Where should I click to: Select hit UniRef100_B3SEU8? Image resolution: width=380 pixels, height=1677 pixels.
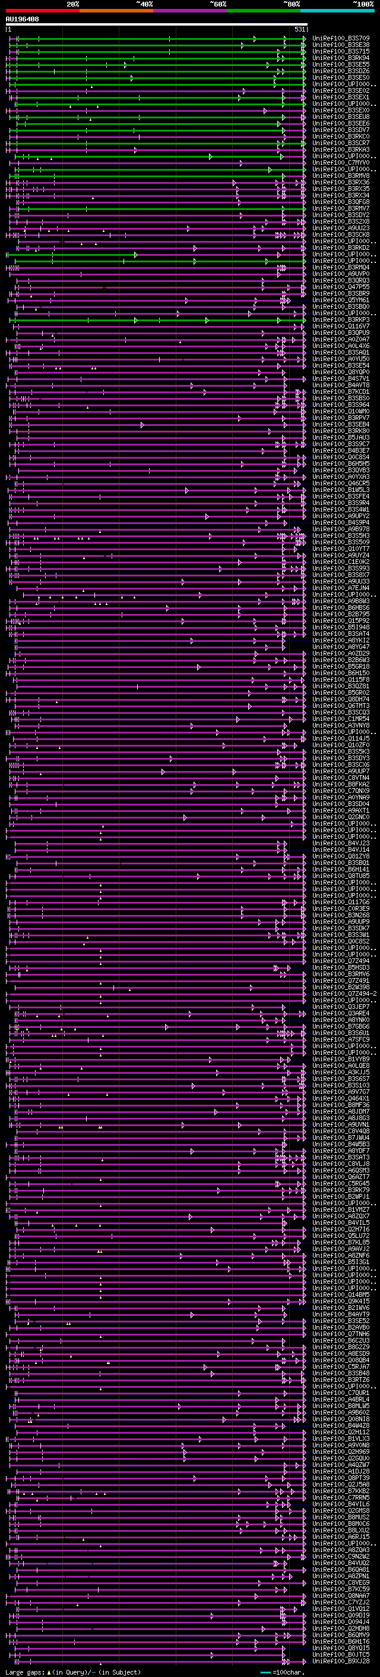pos(341,117)
